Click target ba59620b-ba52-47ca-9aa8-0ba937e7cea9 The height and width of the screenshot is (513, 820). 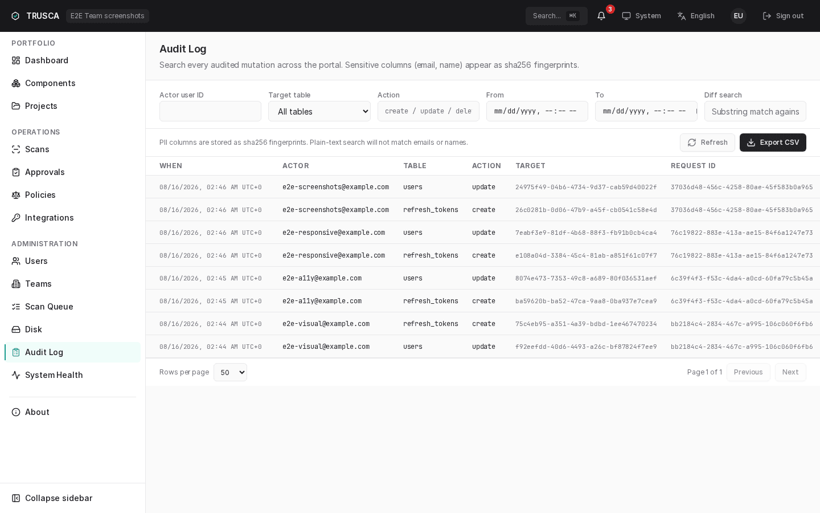click(x=586, y=301)
